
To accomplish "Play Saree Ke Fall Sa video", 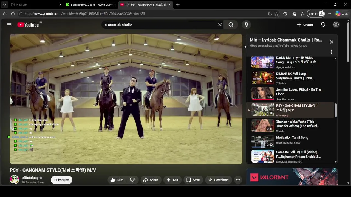I will (x=290, y=157).
